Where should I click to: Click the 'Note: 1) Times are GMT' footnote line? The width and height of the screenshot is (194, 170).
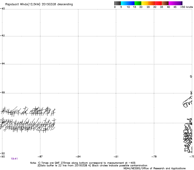[83, 163]
